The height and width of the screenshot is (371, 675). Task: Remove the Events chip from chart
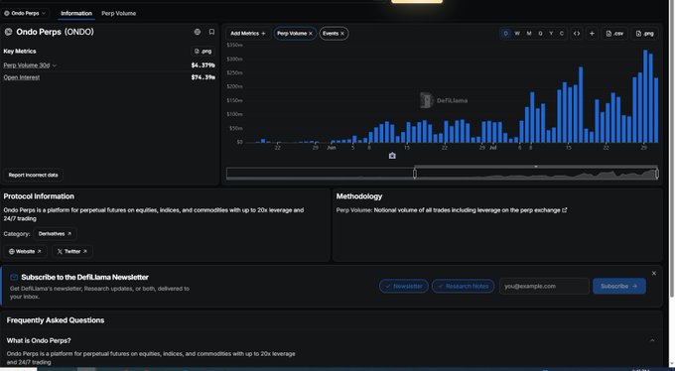342,34
